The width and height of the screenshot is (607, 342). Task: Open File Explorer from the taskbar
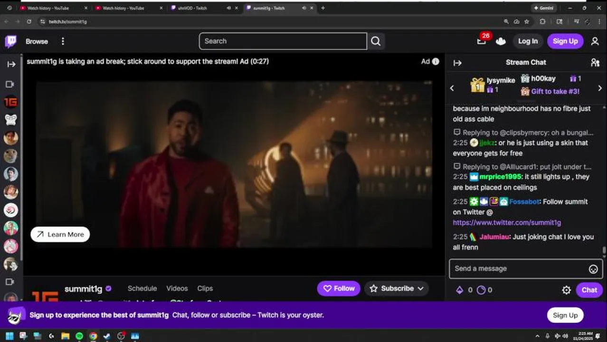(66, 336)
